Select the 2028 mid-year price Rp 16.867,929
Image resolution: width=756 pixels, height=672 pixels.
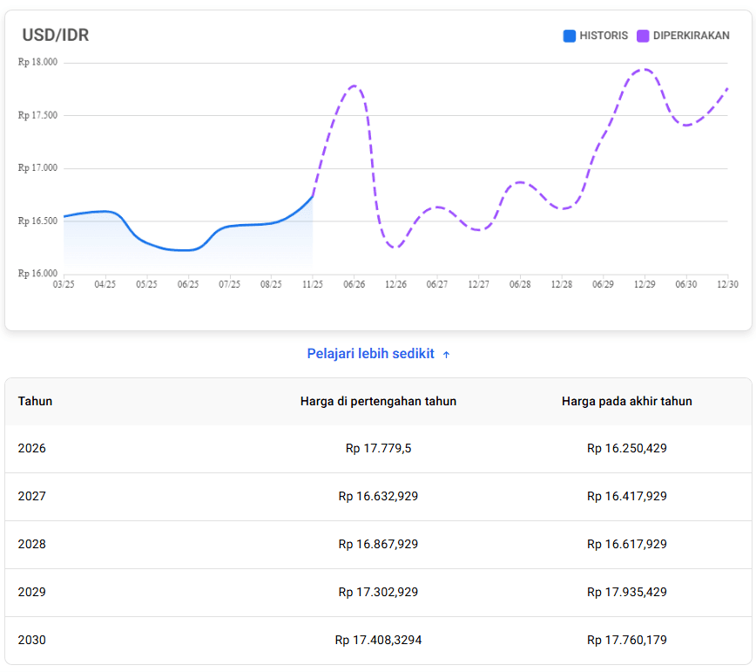pyautogui.click(x=378, y=544)
